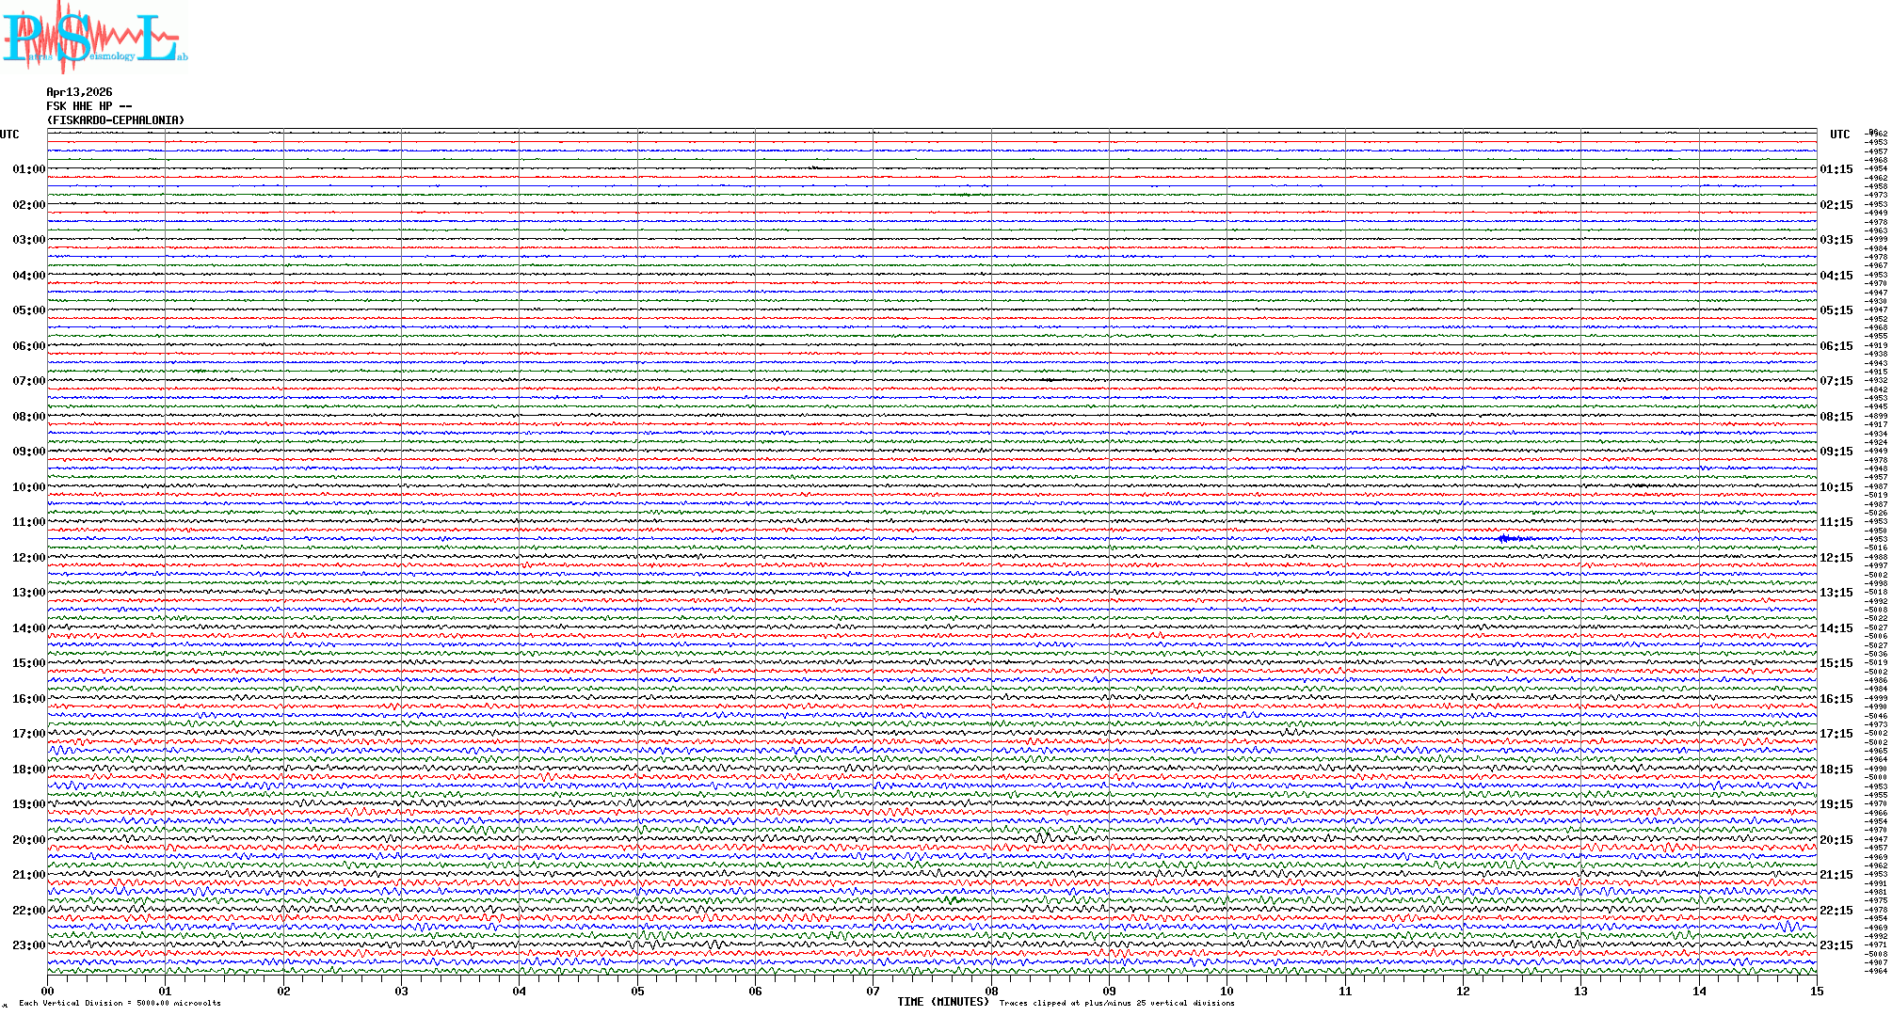The height and width of the screenshot is (1016, 1892).
Task: Click the PSL seismology lab logo
Action: click(x=93, y=38)
